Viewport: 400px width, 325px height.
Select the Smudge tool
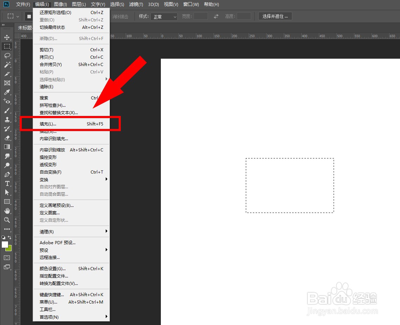coord(7,156)
